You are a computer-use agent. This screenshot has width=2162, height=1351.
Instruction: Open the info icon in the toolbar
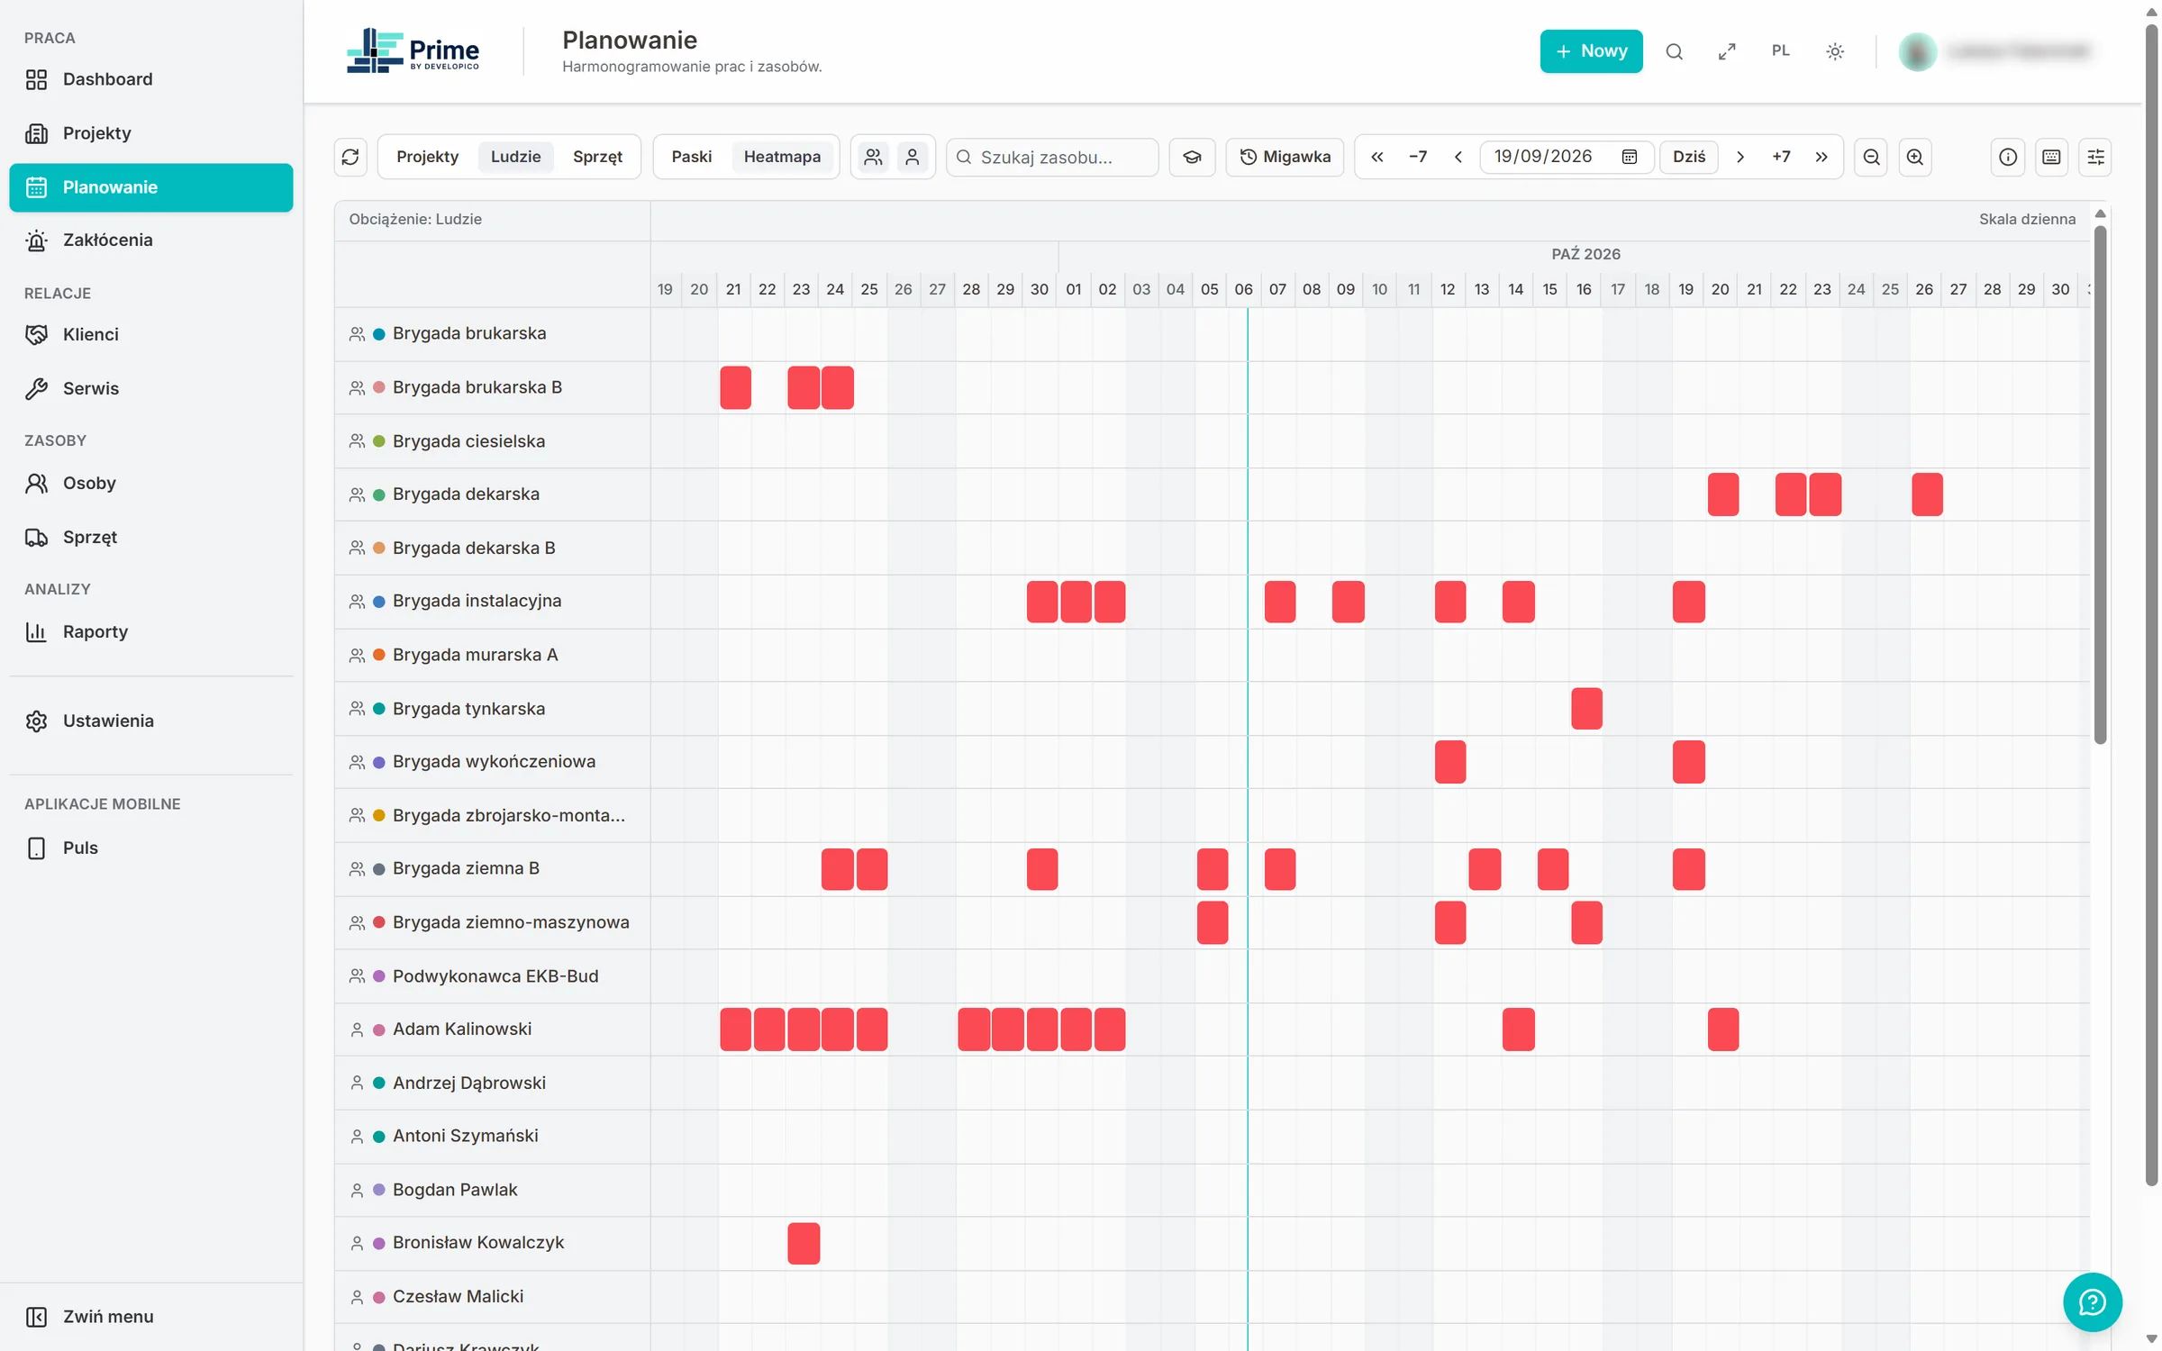(2008, 157)
